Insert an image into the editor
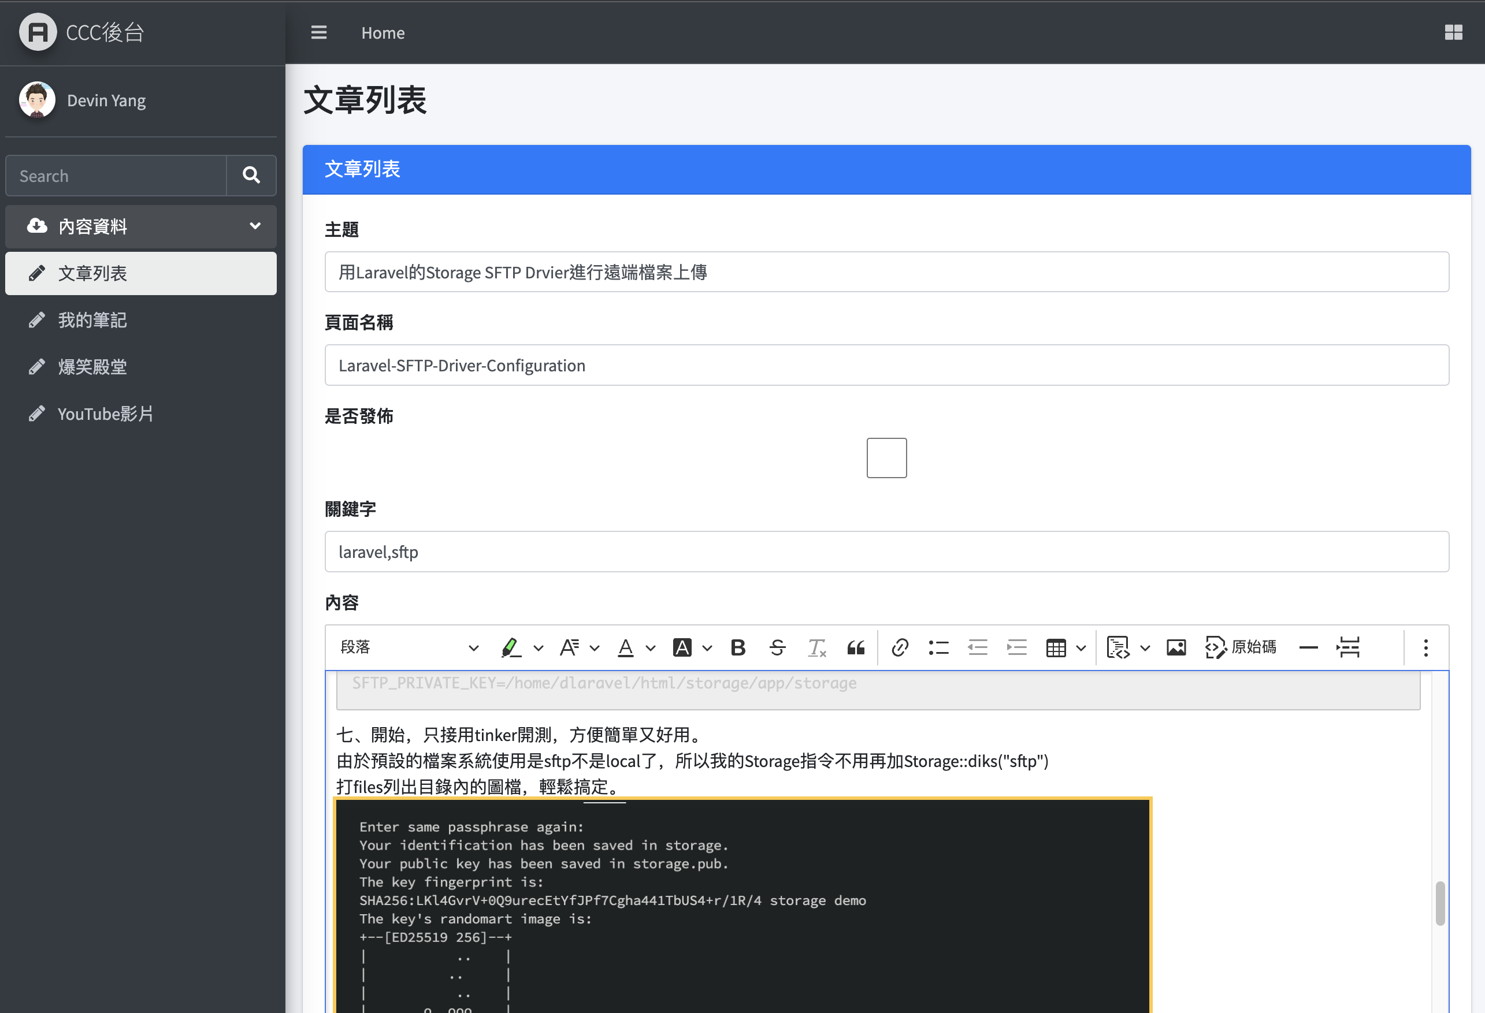 pyautogui.click(x=1176, y=647)
